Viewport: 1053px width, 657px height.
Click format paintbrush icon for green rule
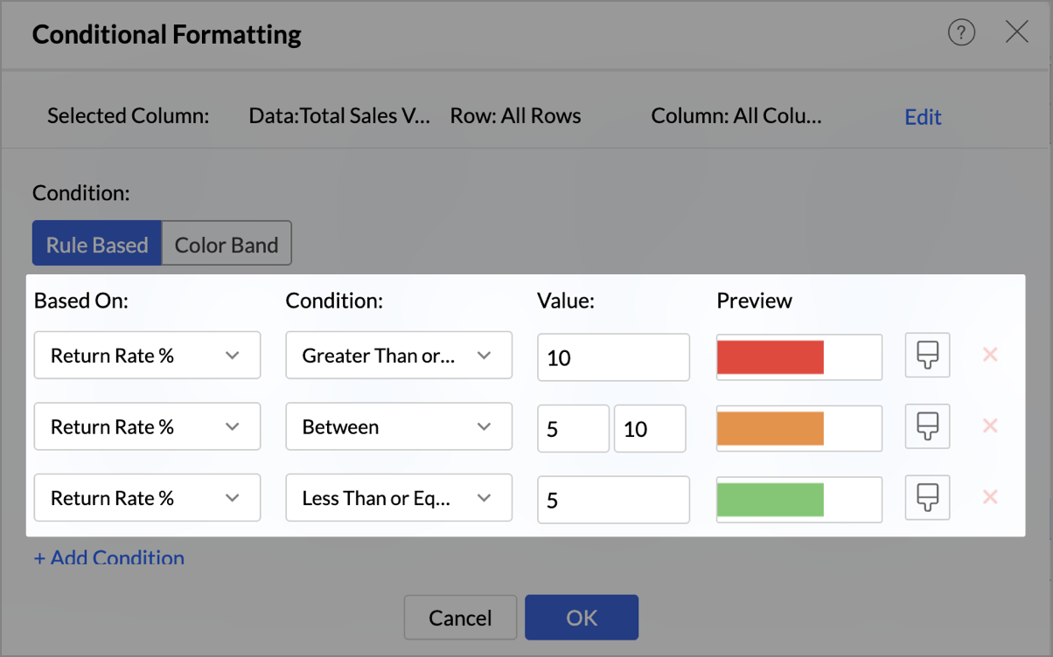tap(927, 498)
